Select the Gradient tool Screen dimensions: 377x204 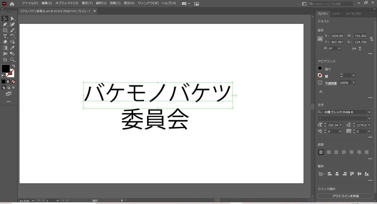(5, 48)
